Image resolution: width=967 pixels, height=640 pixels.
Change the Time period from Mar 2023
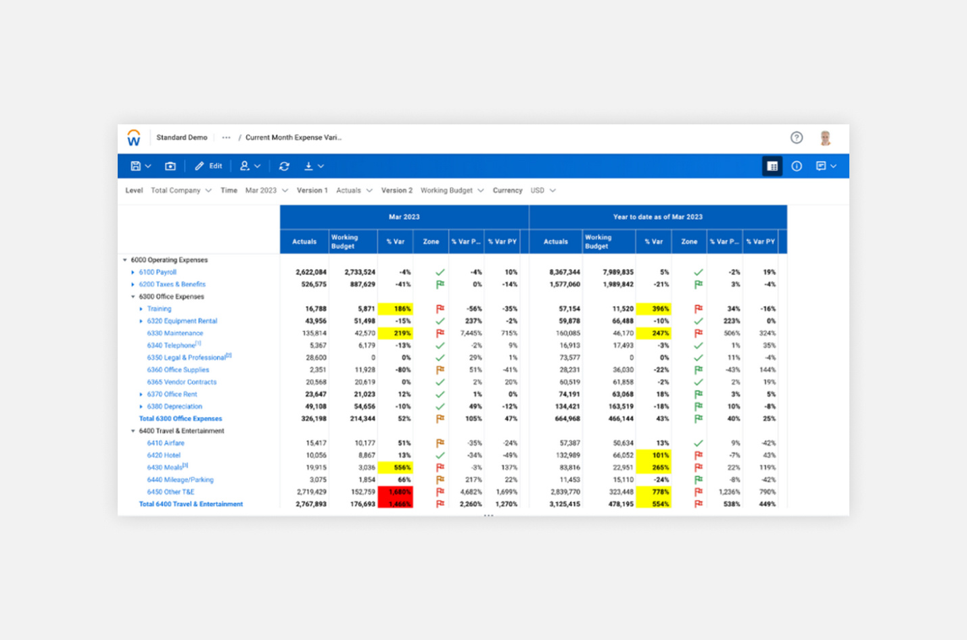[x=266, y=190]
